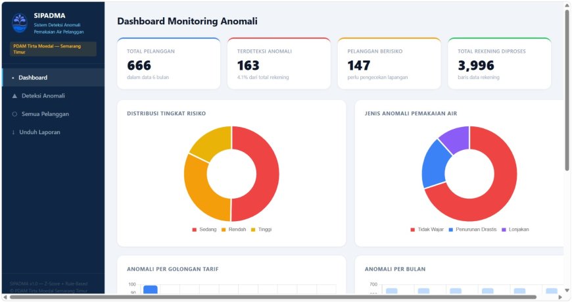The width and height of the screenshot is (572, 302).
Task: Toggle the Sedang legend red swatch
Action: [x=195, y=230]
